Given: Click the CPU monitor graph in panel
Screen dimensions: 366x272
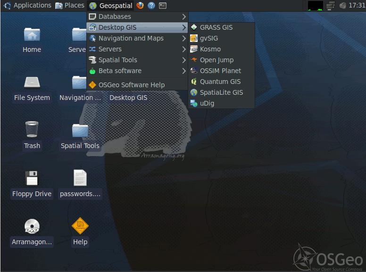Looking at the screenshot, I should 316,6.
